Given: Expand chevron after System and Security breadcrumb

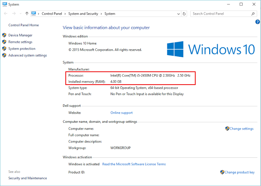Looking at the screenshot, I should click(x=101, y=14).
